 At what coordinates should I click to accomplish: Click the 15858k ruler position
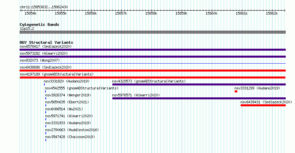pyautogui.click(x=151, y=13)
